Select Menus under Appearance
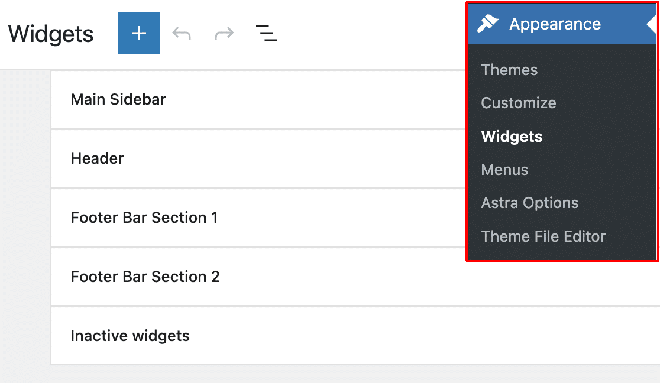The height and width of the screenshot is (383, 660). pos(504,170)
